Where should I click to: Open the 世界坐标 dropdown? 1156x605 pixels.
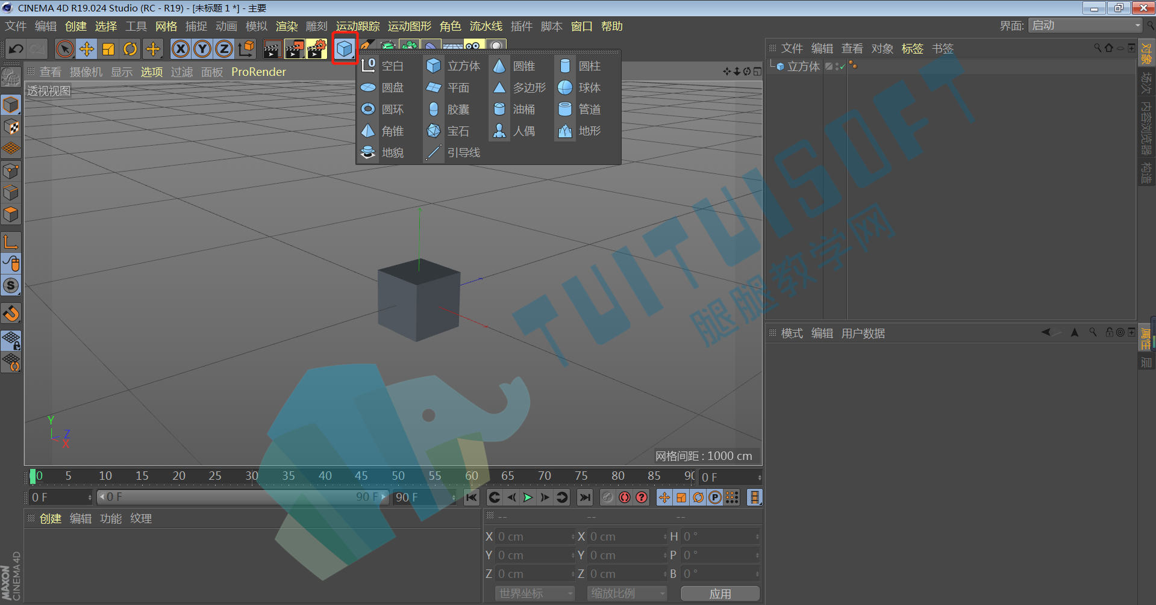[536, 594]
